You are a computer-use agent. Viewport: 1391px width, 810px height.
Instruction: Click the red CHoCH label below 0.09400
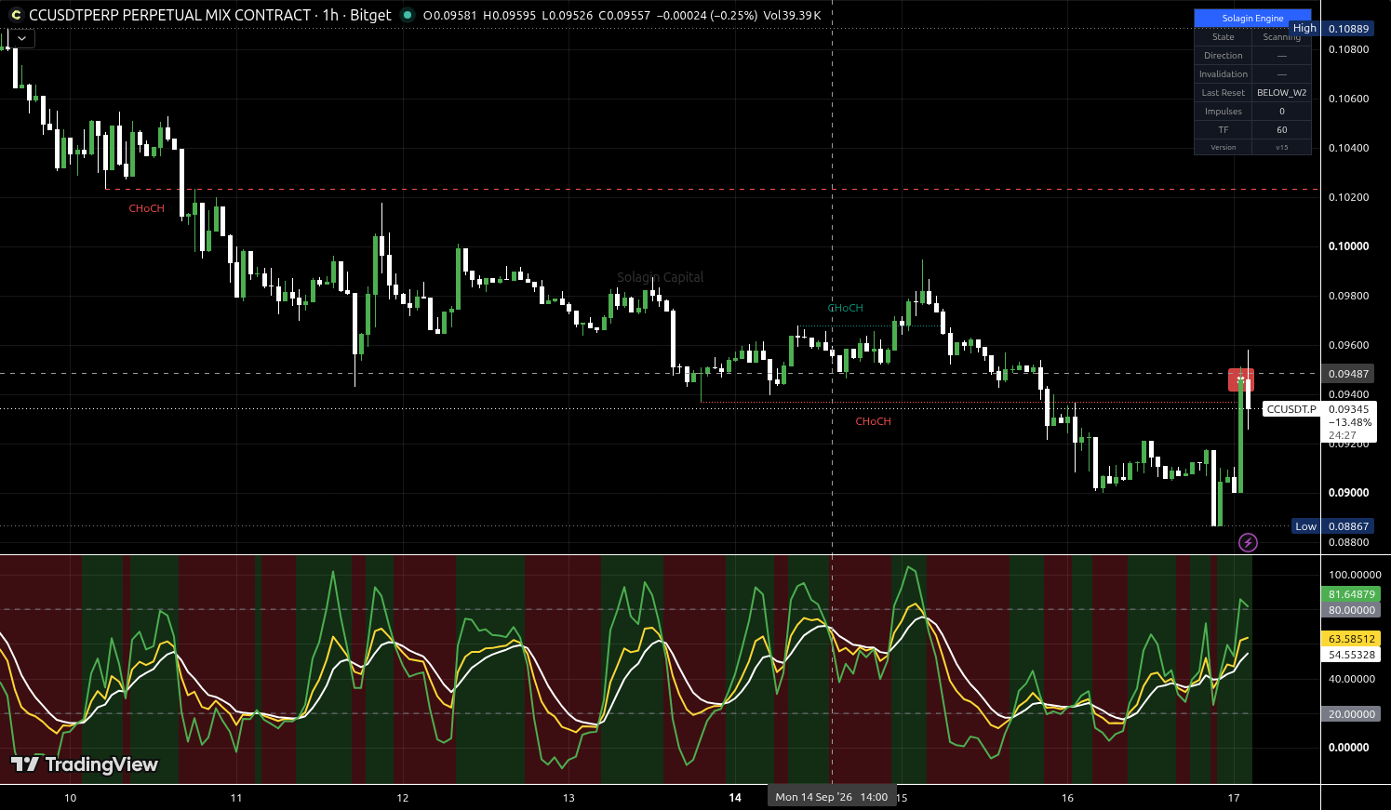point(873,422)
